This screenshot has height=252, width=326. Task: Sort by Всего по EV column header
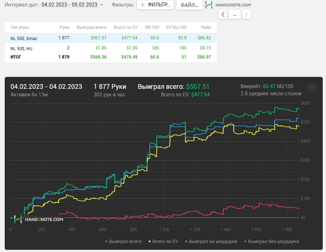[126, 27]
